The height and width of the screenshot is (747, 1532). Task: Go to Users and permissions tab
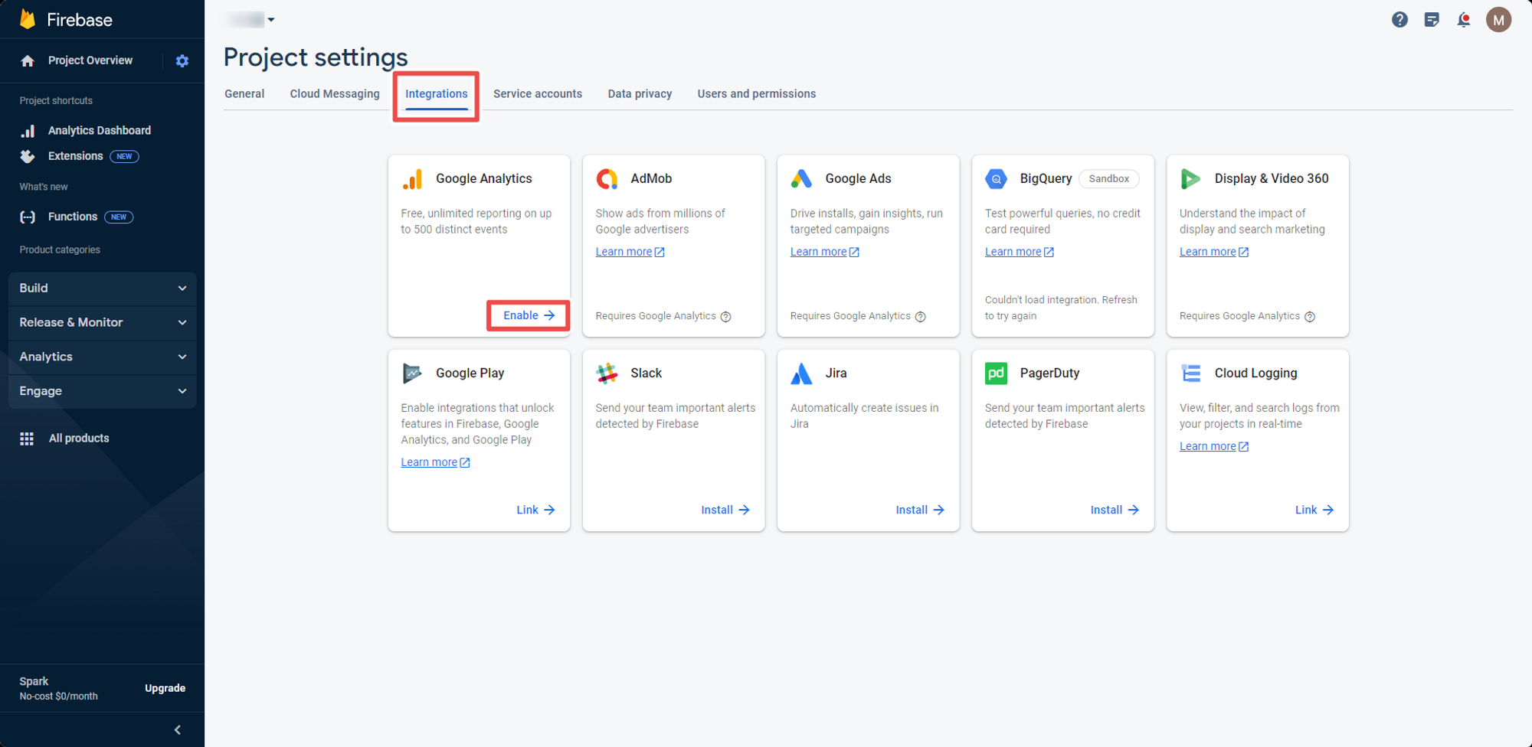point(757,94)
